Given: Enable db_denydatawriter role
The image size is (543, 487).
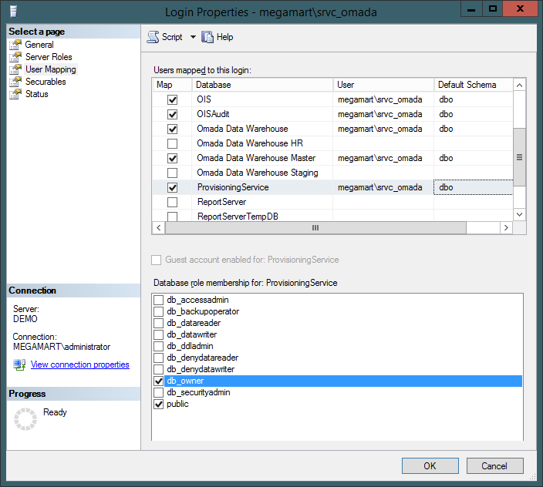Looking at the screenshot, I should pos(158,369).
